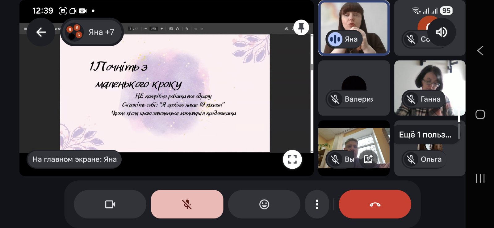494x228 pixels.
Task: Expand the 'Яна +7' participants list
Action: click(x=92, y=32)
